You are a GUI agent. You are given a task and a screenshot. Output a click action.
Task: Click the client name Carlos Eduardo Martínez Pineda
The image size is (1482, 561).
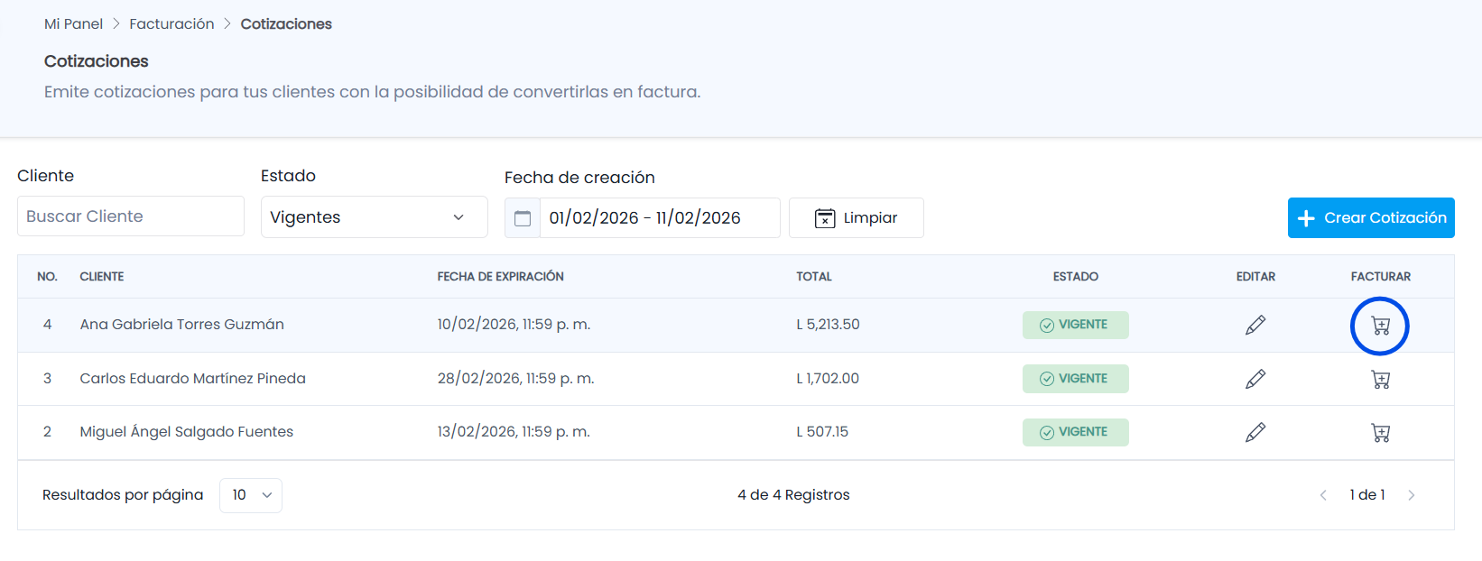[192, 379]
